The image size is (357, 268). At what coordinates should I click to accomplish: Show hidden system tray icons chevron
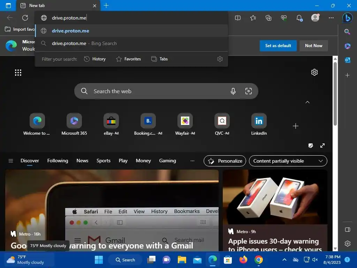[x=284, y=260]
